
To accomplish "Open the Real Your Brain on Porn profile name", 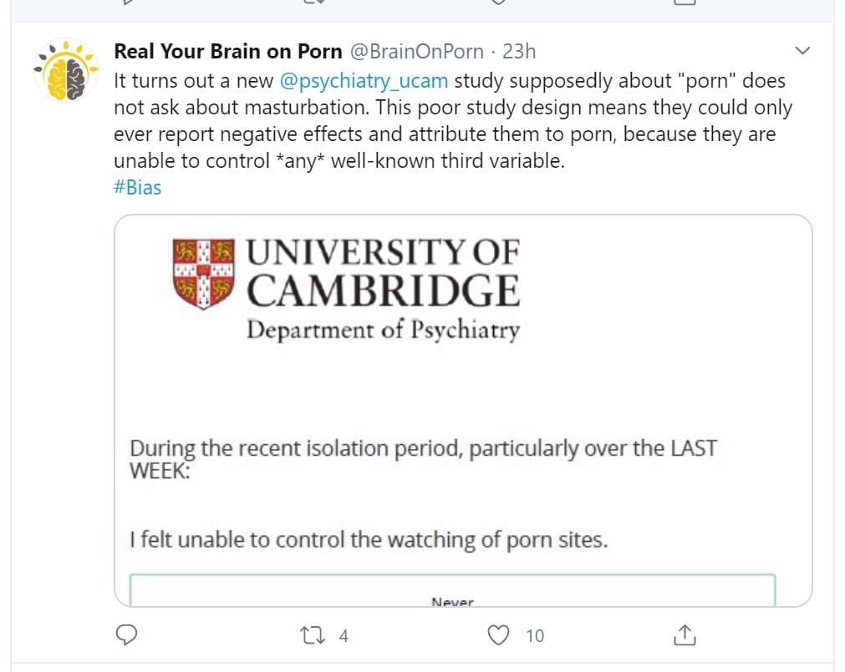I will pos(227,52).
